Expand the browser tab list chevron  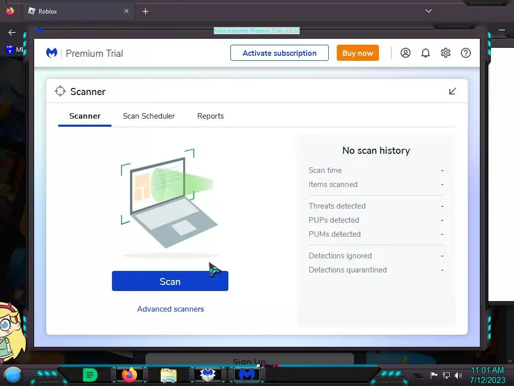(x=429, y=11)
